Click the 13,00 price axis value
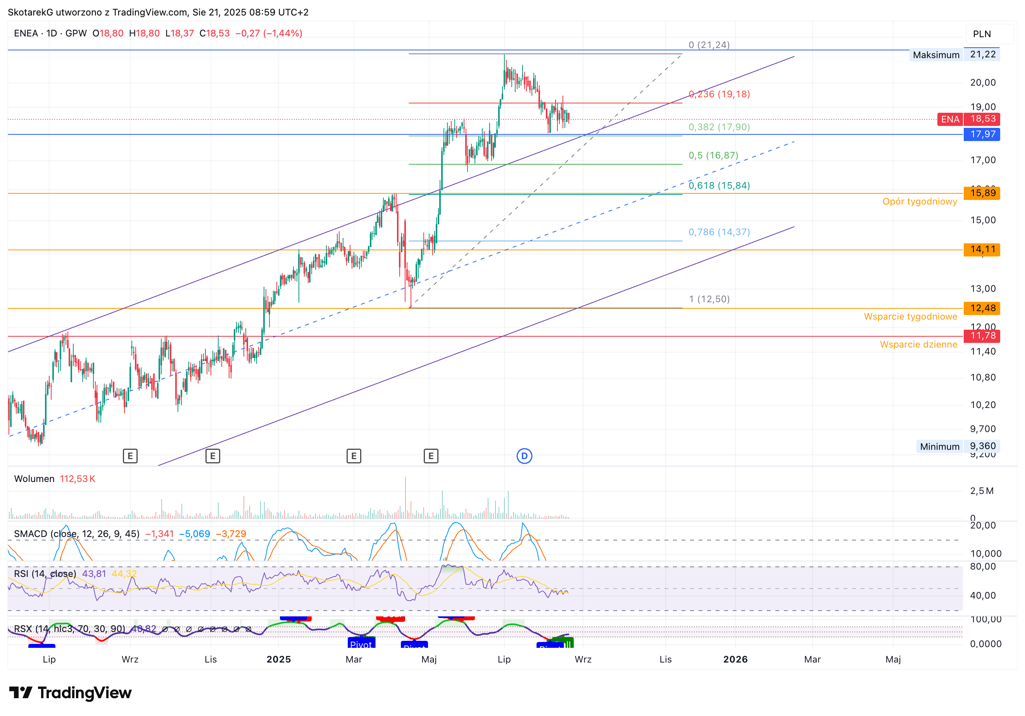1025x716 pixels. (983, 289)
